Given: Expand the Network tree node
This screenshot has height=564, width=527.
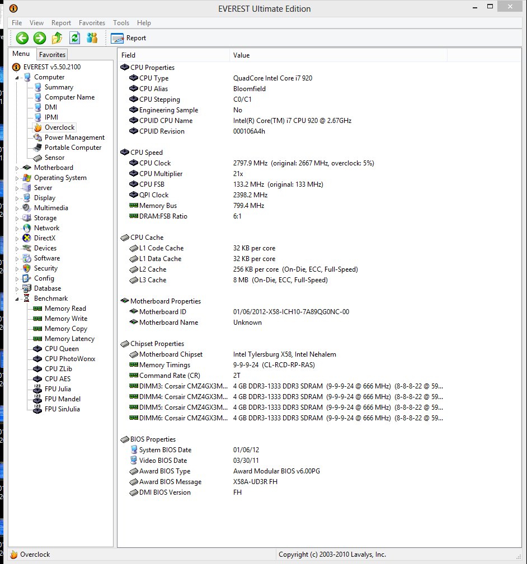Looking at the screenshot, I should tap(17, 229).
